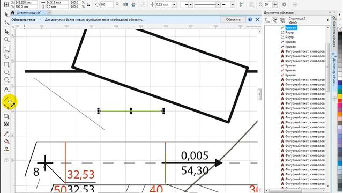Open property bar quick customize plus
This screenshot has height=193, width=343.
(295, 4)
